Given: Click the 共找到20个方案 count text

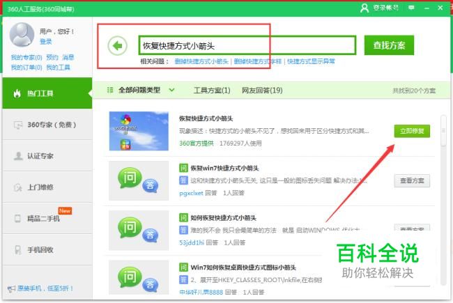Looking at the screenshot, I should pyautogui.click(x=414, y=91).
